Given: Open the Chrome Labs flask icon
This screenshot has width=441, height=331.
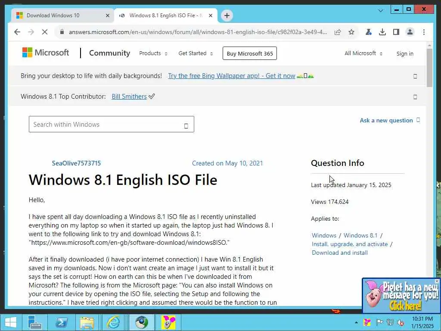Looking at the screenshot, I should (369, 32).
